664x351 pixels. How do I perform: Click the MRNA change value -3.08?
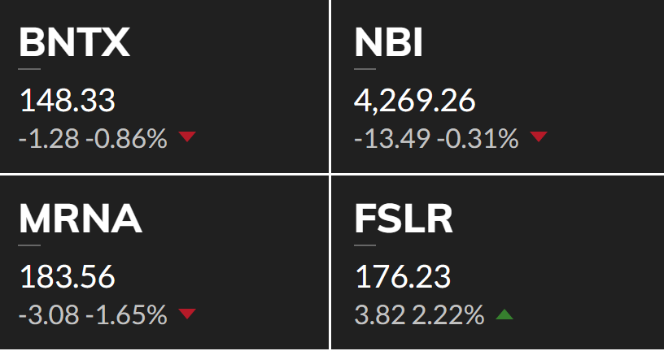(49, 314)
